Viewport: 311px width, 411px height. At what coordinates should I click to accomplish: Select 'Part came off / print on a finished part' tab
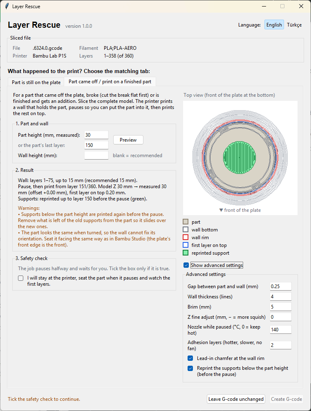click(110, 82)
